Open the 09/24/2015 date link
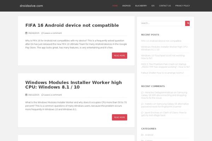 point(34,33)
